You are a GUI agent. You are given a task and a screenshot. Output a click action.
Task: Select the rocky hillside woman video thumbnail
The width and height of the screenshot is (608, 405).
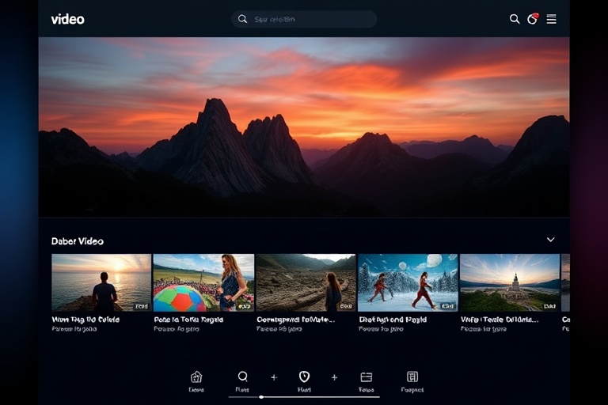click(x=306, y=282)
